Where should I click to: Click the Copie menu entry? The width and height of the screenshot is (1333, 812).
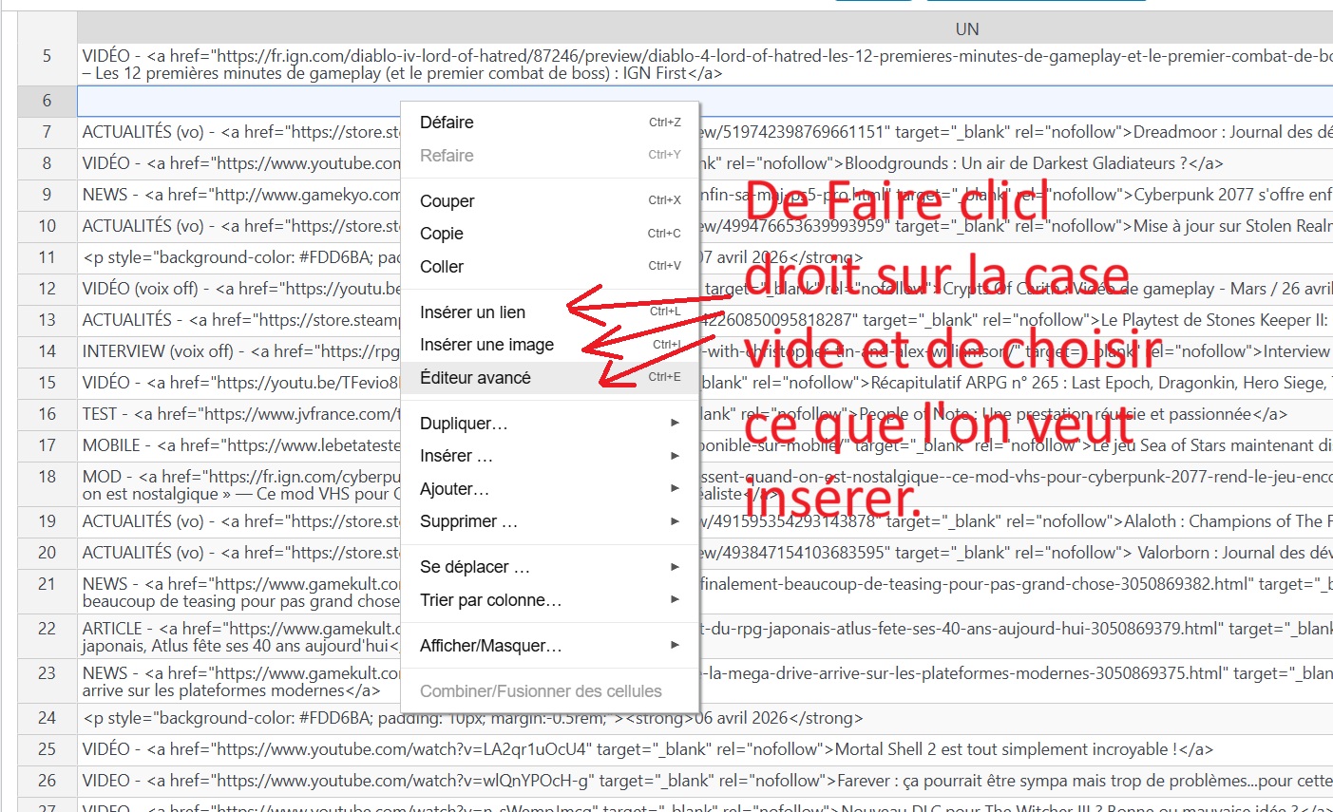(x=550, y=234)
